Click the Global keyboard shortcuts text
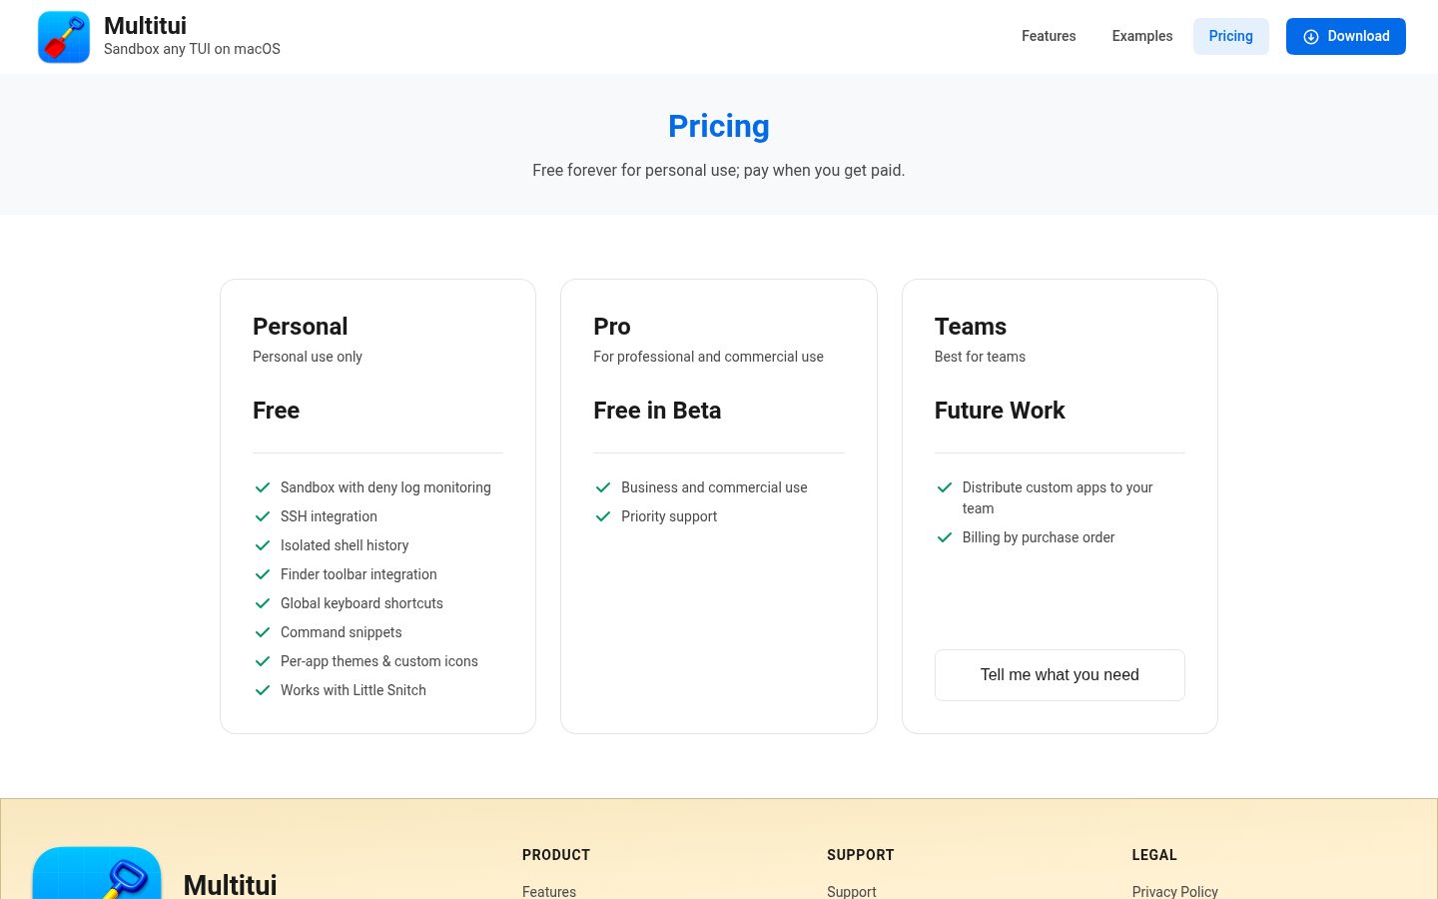The width and height of the screenshot is (1438, 899). [x=361, y=603]
